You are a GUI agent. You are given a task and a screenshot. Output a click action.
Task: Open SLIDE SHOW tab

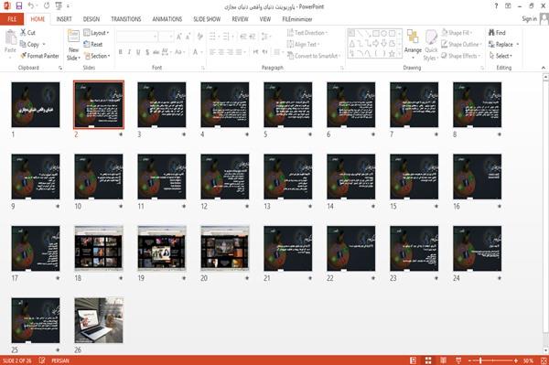pyautogui.click(x=207, y=19)
